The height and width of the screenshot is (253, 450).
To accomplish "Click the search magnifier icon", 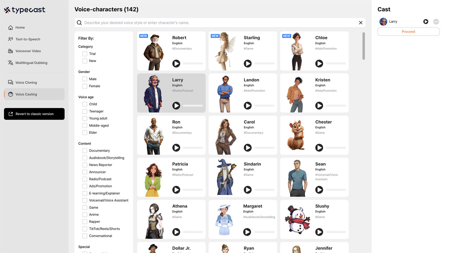I will [79, 23].
